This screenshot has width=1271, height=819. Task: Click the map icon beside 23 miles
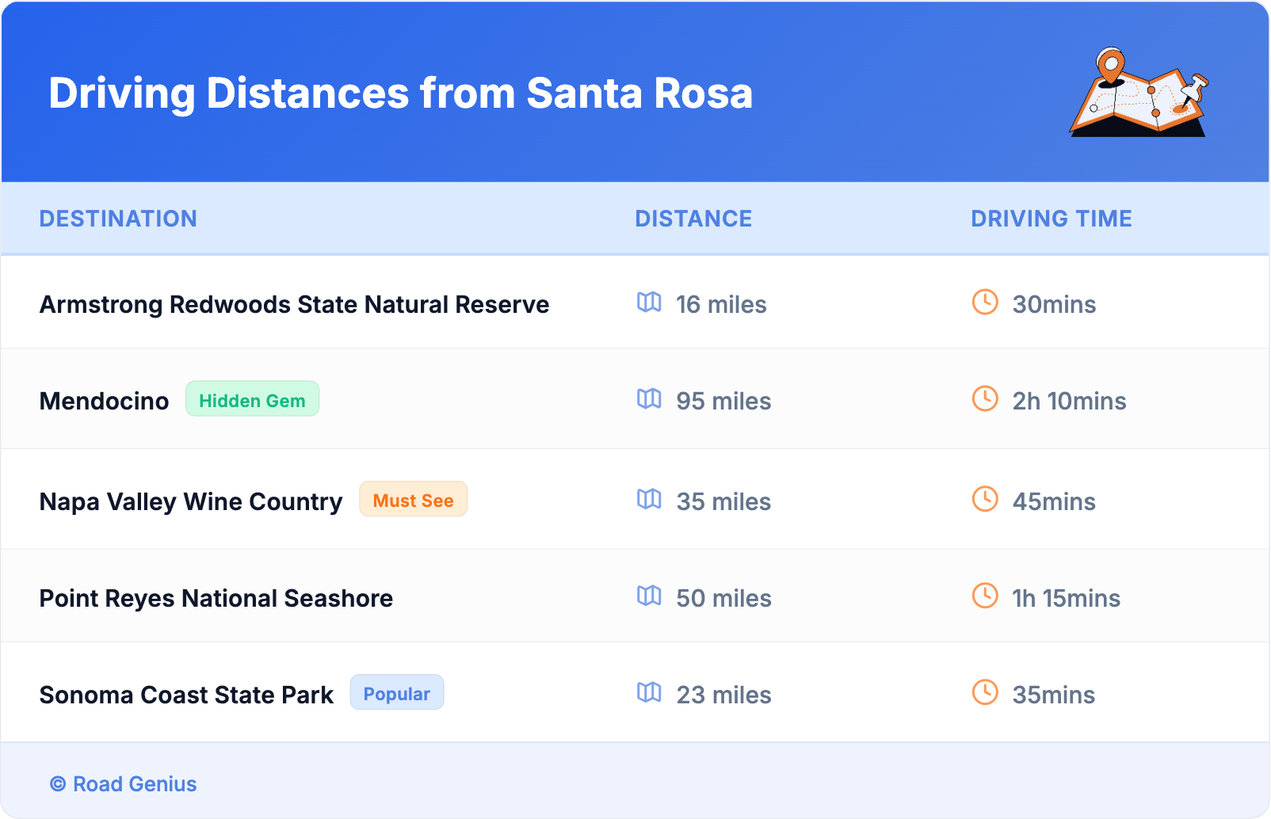coord(649,693)
